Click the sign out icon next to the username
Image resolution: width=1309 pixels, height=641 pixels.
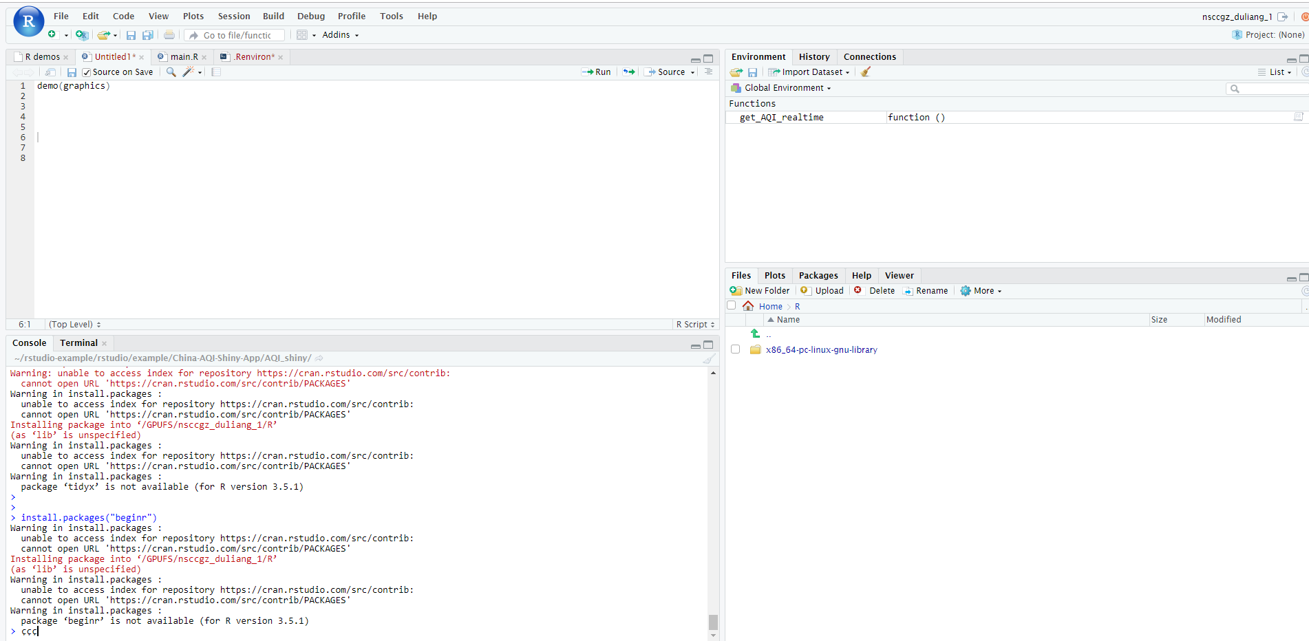tap(1283, 17)
